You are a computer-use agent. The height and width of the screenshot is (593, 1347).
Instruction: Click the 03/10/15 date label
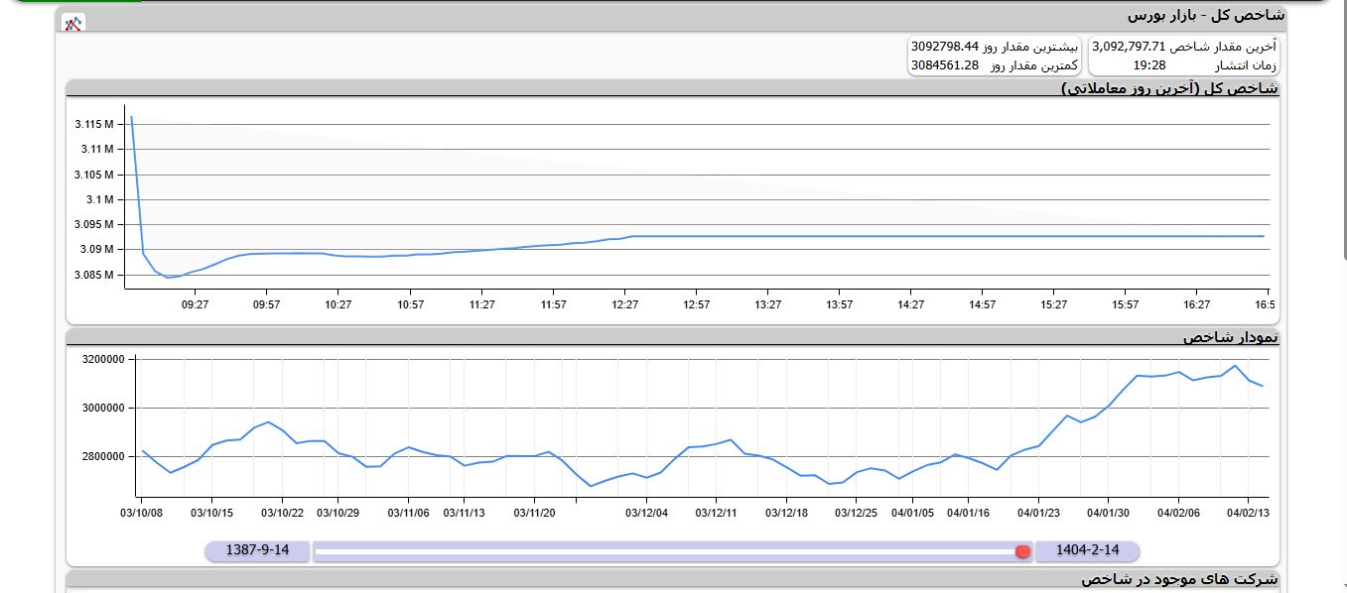(x=211, y=513)
